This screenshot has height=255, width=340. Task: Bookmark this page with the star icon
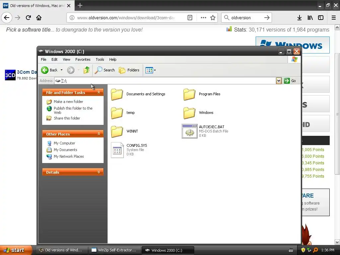[x=213, y=18]
